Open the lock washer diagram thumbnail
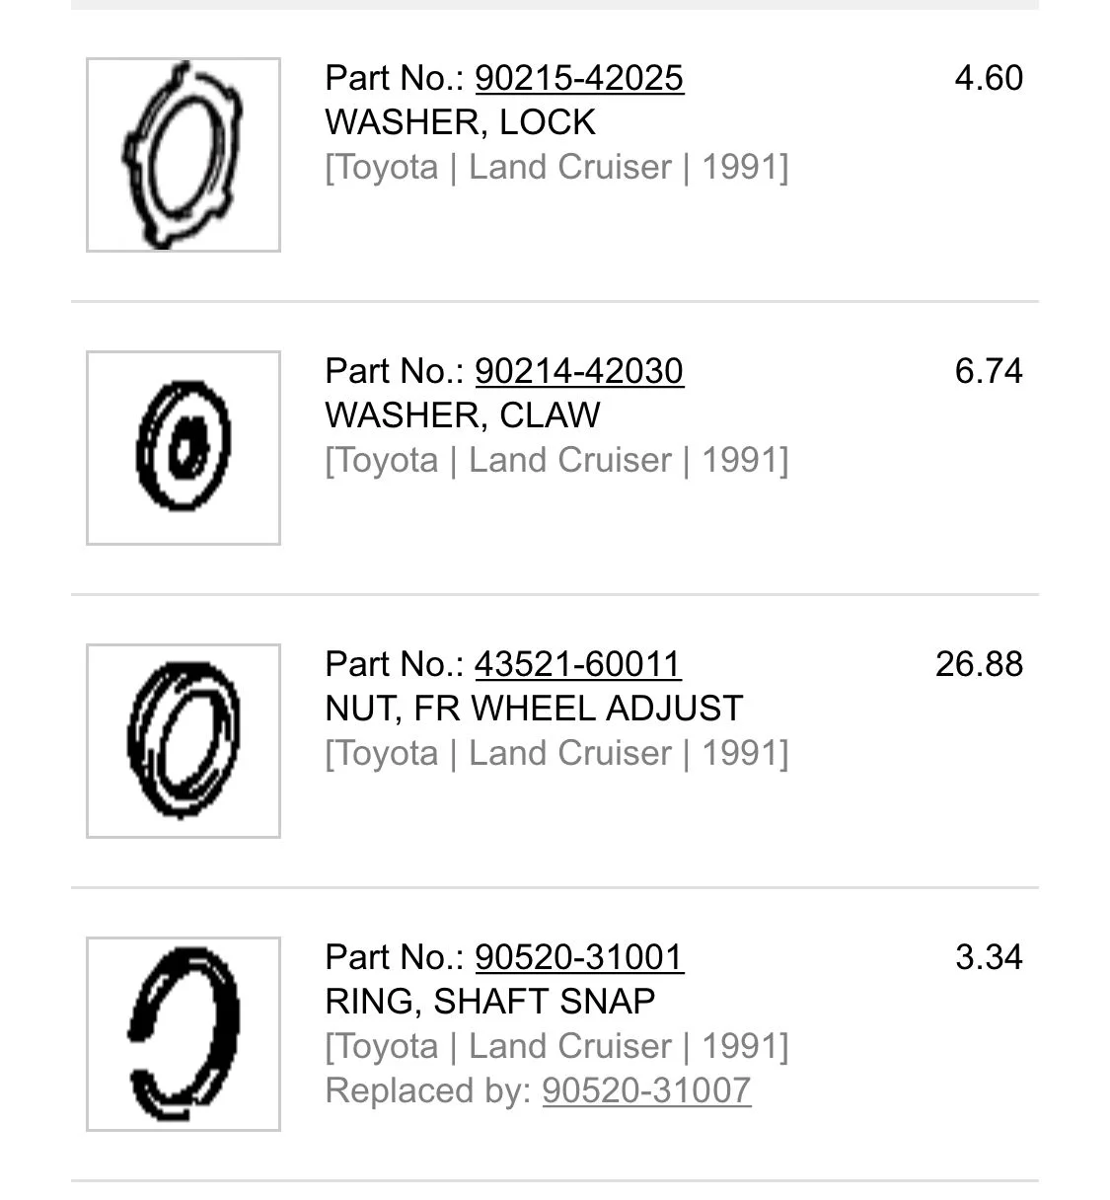Screen dimensions: 1110x1200 [184, 155]
